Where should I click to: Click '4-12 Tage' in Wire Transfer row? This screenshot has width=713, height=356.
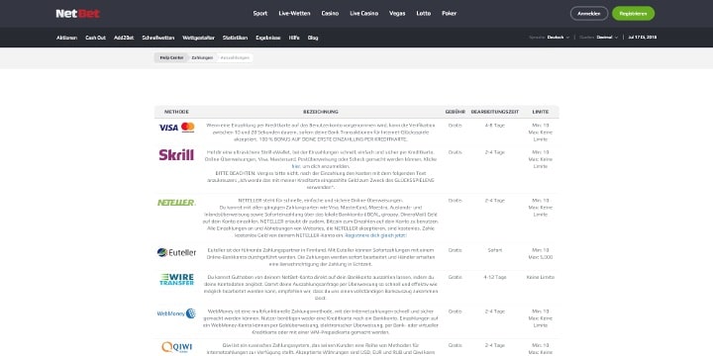click(x=495, y=277)
